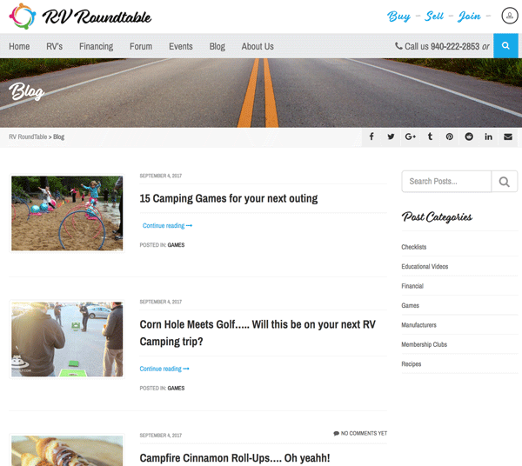
Task: Open user account profile icon
Action: [x=510, y=16]
